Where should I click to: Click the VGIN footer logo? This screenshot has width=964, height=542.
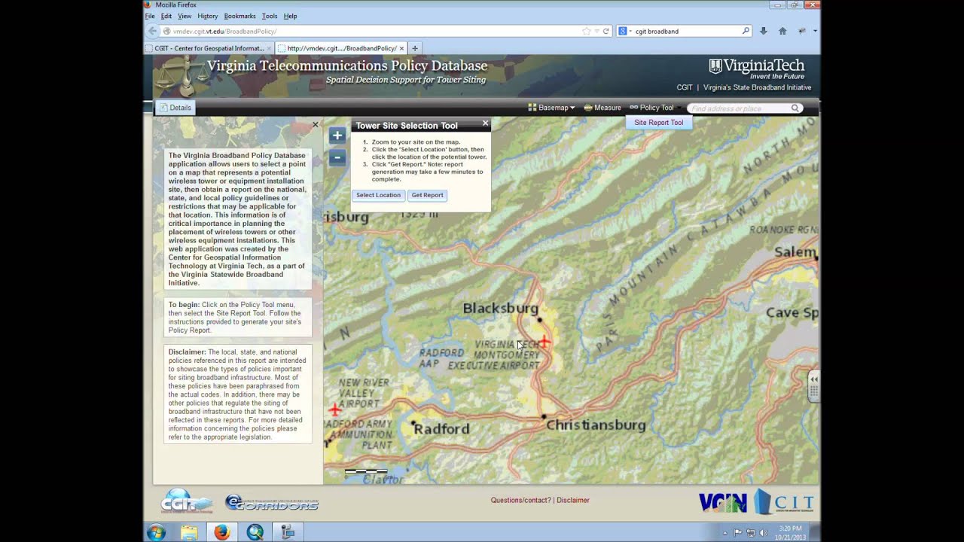[x=722, y=502]
